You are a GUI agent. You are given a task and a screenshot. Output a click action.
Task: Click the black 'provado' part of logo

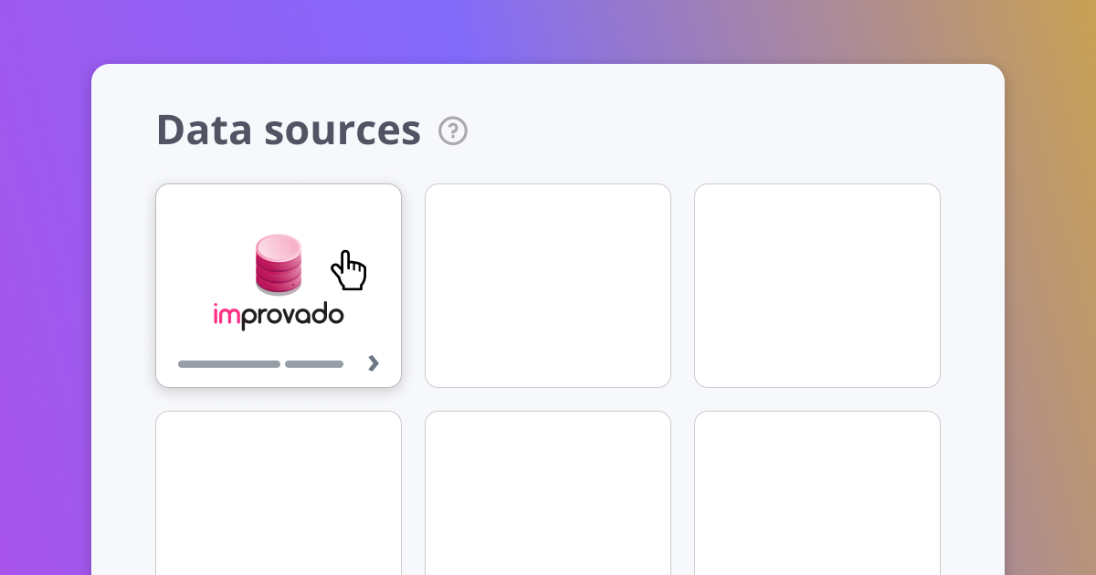(x=292, y=317)
